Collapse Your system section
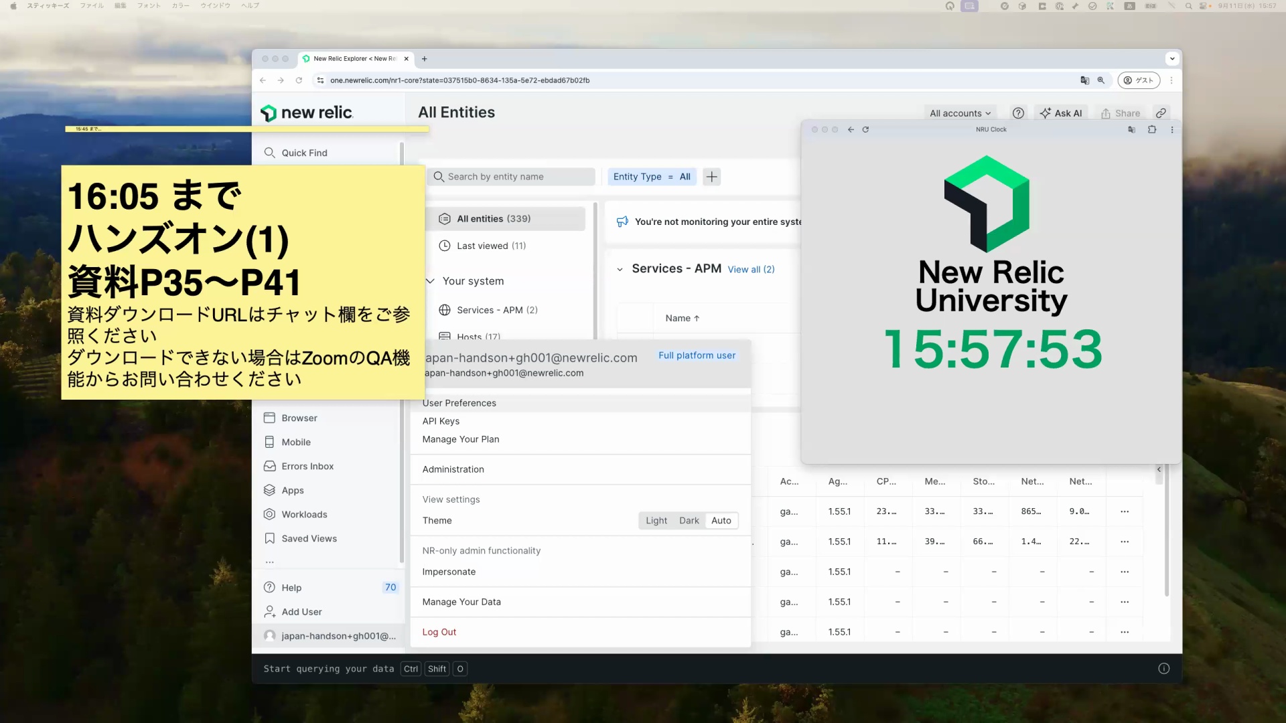The image size is (1286, 723). [431, 281]
